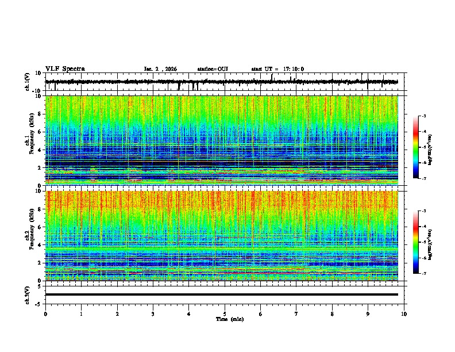Select the ch.2 "Frequency (kHz)" axis label
The width and height of the screenshot is (455, 352).
click(x=32, y=229)
